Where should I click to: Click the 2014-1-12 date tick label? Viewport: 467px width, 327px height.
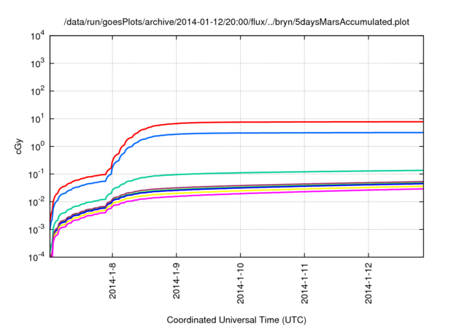[x=368, y=283]
